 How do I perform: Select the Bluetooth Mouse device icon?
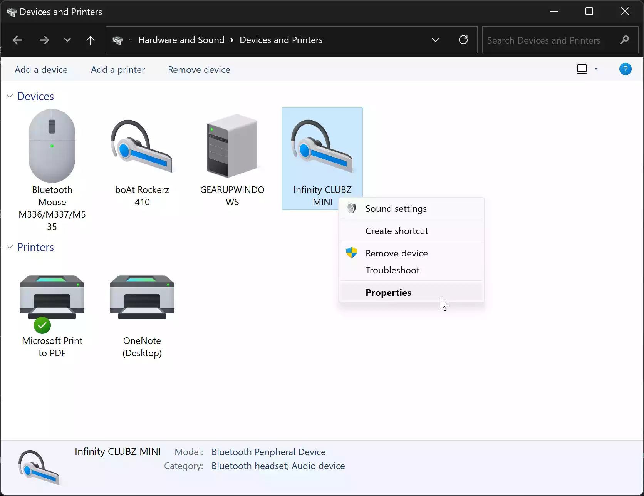[x=52, y=146]
